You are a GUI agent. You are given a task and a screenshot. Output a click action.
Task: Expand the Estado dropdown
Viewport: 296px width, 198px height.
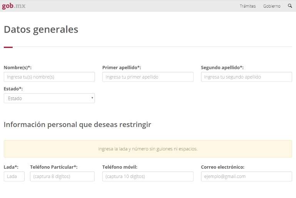pyautogui.click(x=49, y=98)
